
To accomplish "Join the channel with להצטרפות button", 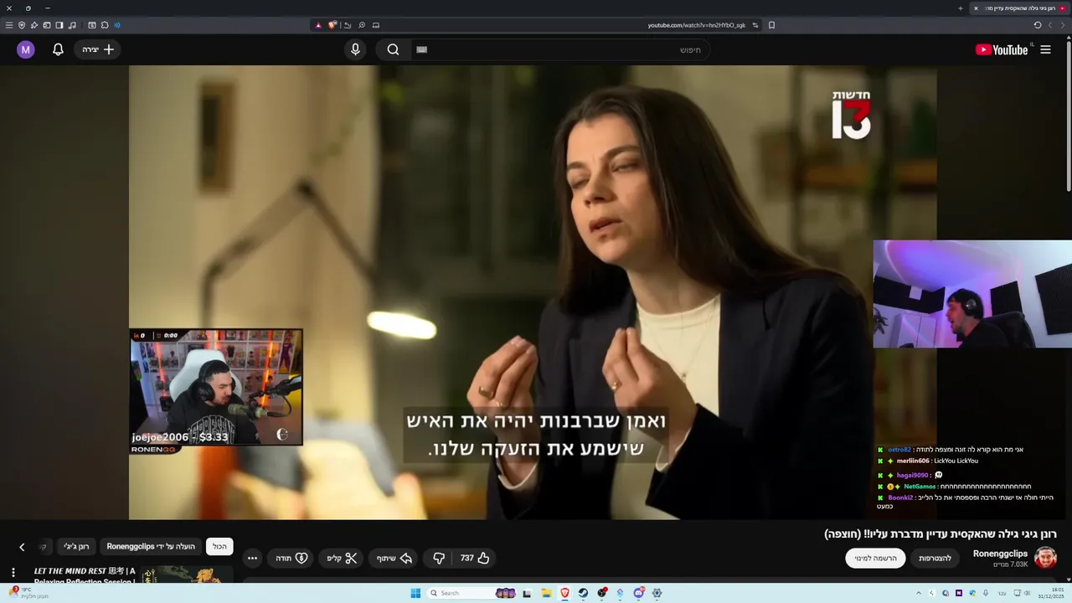I will 935,558.
